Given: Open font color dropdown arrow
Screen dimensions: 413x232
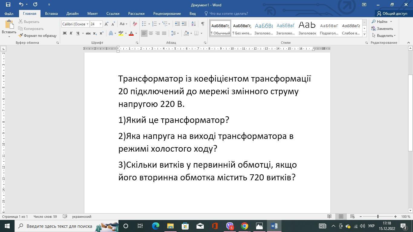Looking at the screenshot, I should coord(136,33).
